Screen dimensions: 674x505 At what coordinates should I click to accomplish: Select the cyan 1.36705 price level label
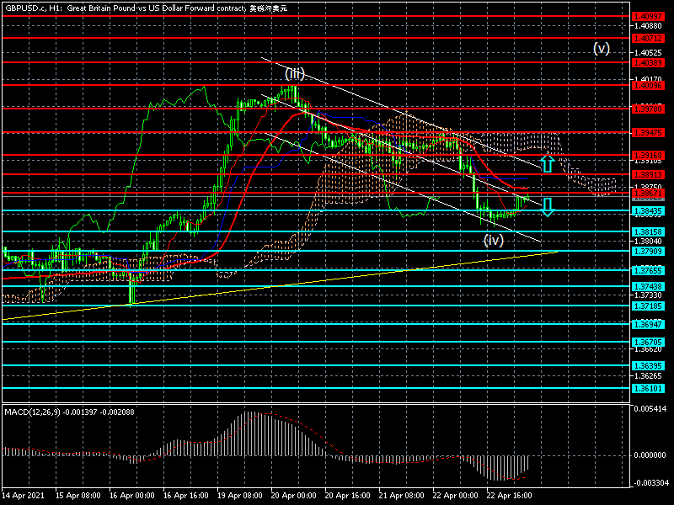click(x=648, y=343)
